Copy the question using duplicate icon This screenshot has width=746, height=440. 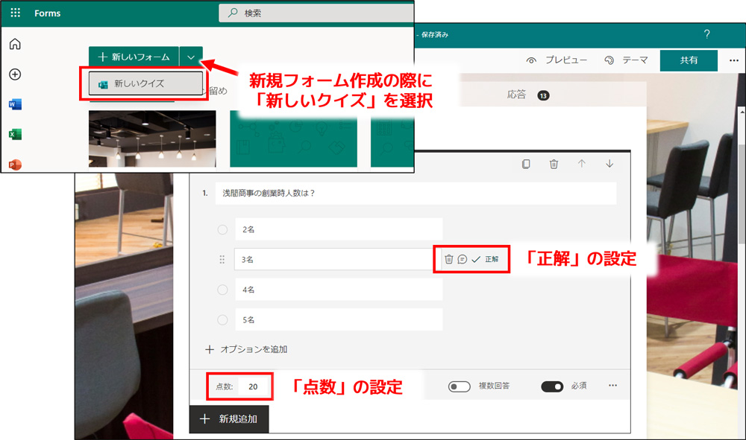pyautogui.click(x=527, y=164)
